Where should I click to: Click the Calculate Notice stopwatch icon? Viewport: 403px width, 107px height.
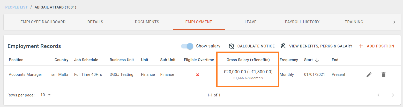tap(232, 46)
